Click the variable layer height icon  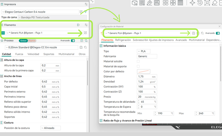pos(180,3)
